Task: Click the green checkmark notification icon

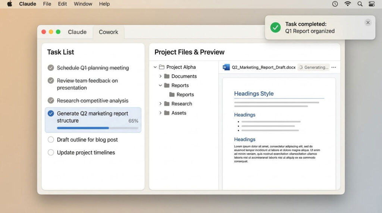Action: click(276, 28)
